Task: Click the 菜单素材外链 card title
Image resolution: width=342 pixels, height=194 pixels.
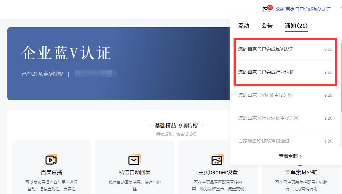Action: click(301, 172)
